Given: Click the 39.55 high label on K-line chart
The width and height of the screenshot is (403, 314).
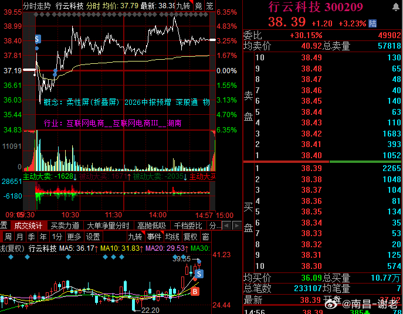Looking at the screenshot, I should tap(181, 259).
